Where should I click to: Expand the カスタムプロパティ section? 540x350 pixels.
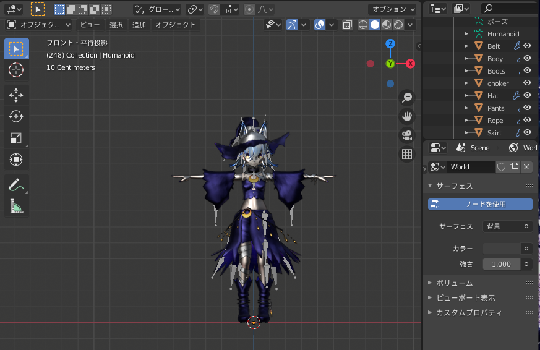468,312
